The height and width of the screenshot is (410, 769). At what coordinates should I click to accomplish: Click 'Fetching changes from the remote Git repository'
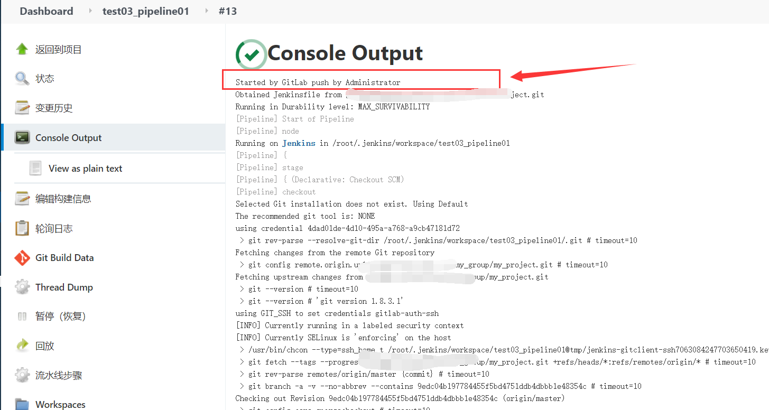point(335,253)
